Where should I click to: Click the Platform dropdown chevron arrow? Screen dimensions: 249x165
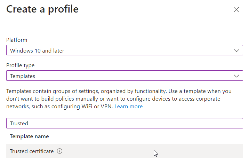tap(236, 50)
